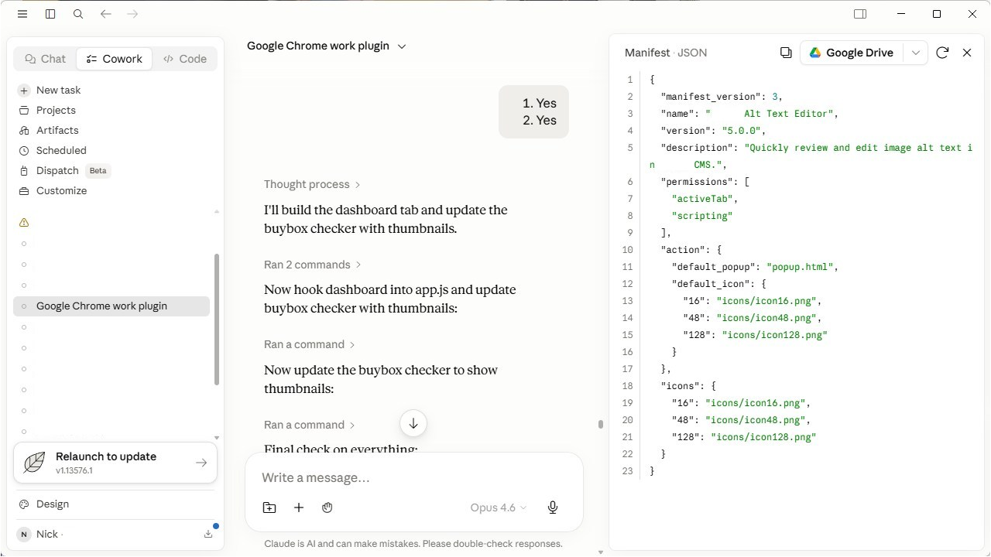The image size is (991, 557).
Task: Select the Google Chrome work plugin task
Action: tap(111, 306)
